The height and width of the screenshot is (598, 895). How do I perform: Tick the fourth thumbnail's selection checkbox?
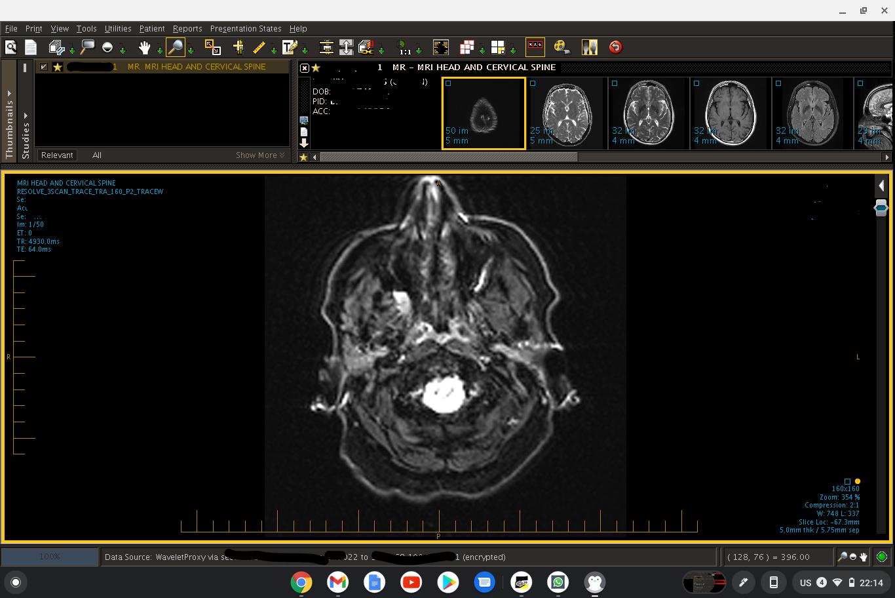pos(696,84)
